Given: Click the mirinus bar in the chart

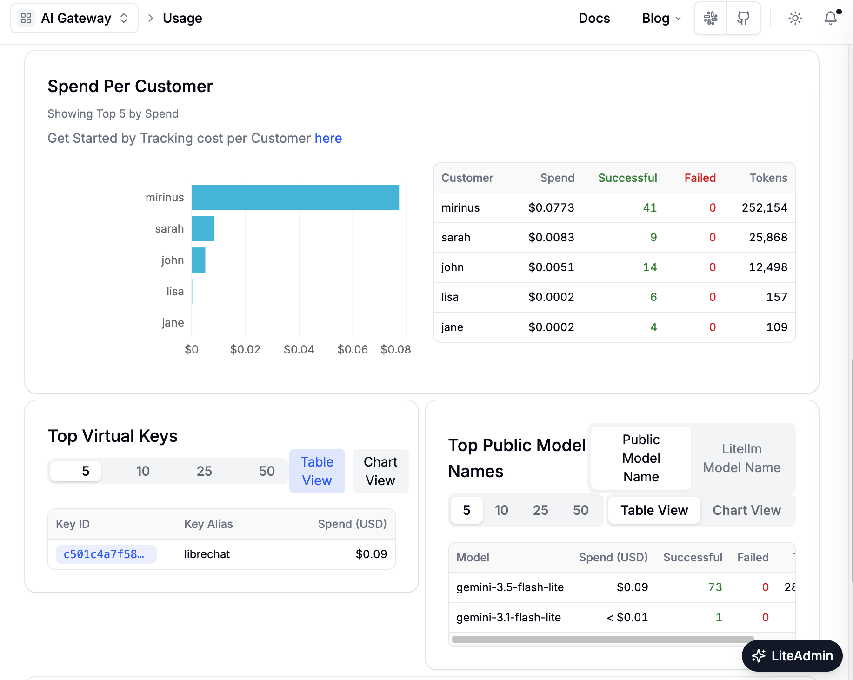Looking at the screenshot, I should click(x=295, y=198).
